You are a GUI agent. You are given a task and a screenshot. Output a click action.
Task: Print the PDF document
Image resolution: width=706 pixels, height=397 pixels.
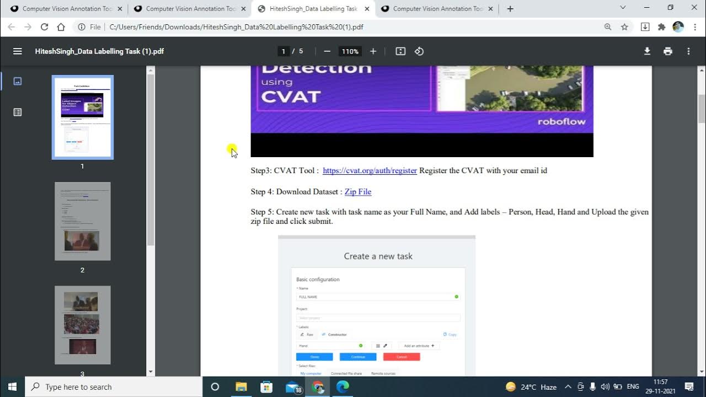pyautogui.click(x=668, y=51)
